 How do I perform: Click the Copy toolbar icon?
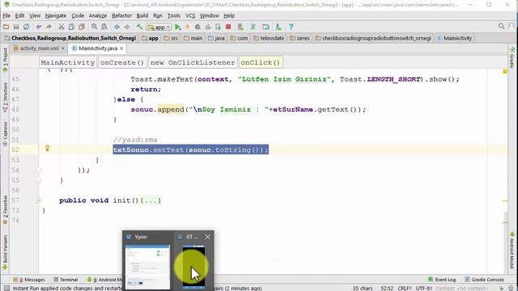point(71,27)
